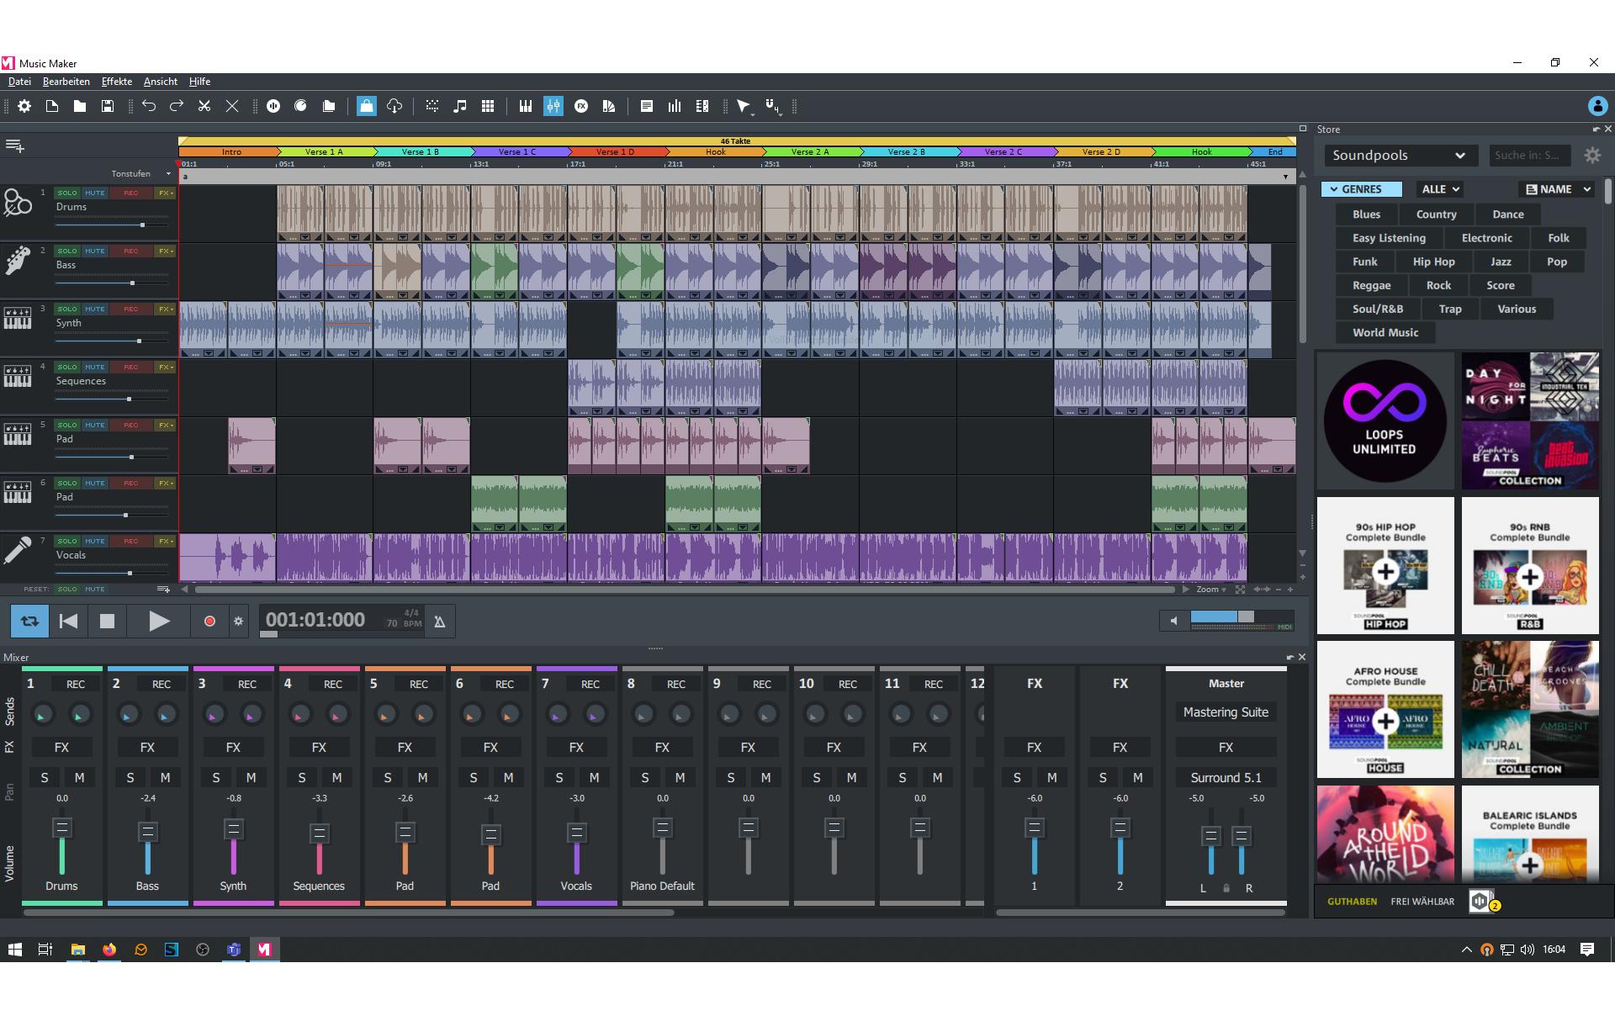Expand the marker bar dropdown arrow

pos(1285,177)
